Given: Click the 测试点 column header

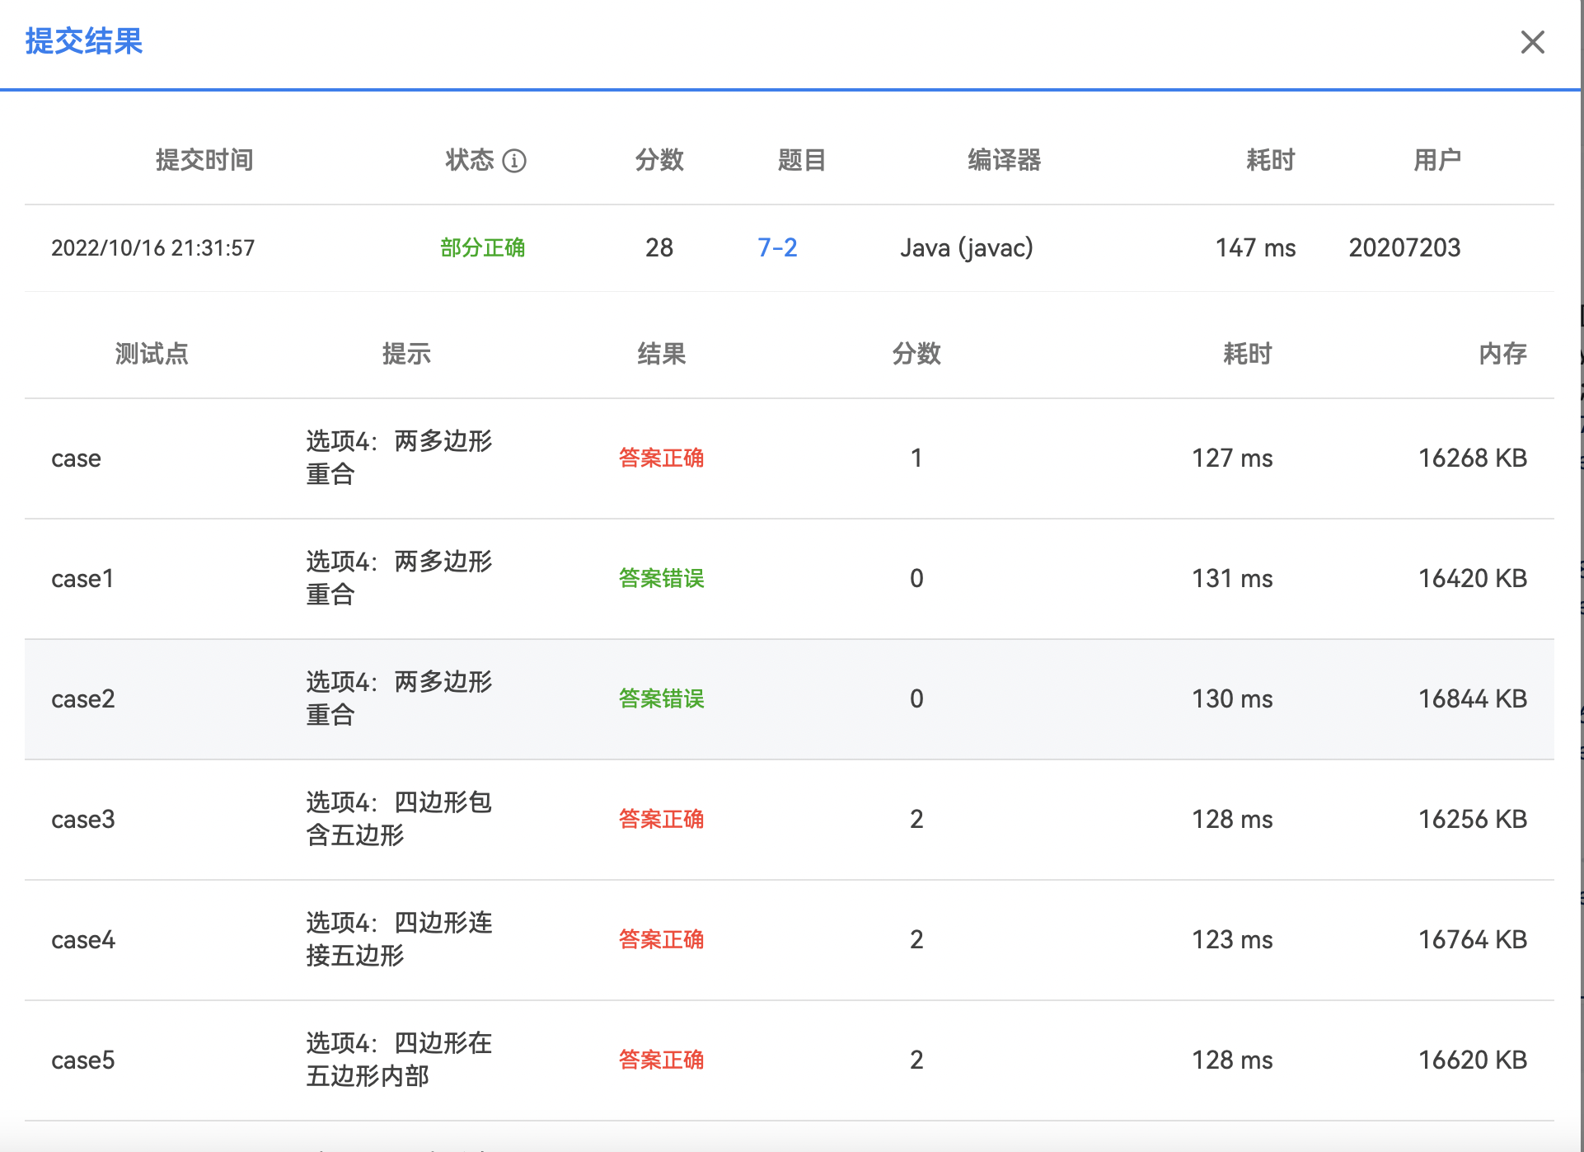Looking at the screenshot, I should pos(152,354).
